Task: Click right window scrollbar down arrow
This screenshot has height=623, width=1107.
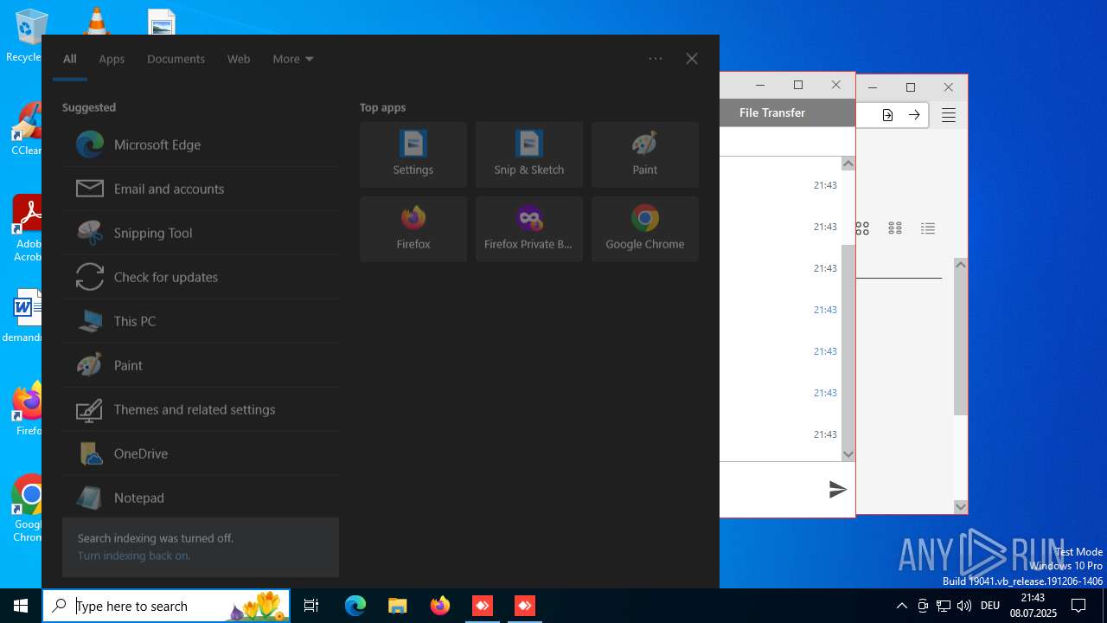Action: click(961, 507)
